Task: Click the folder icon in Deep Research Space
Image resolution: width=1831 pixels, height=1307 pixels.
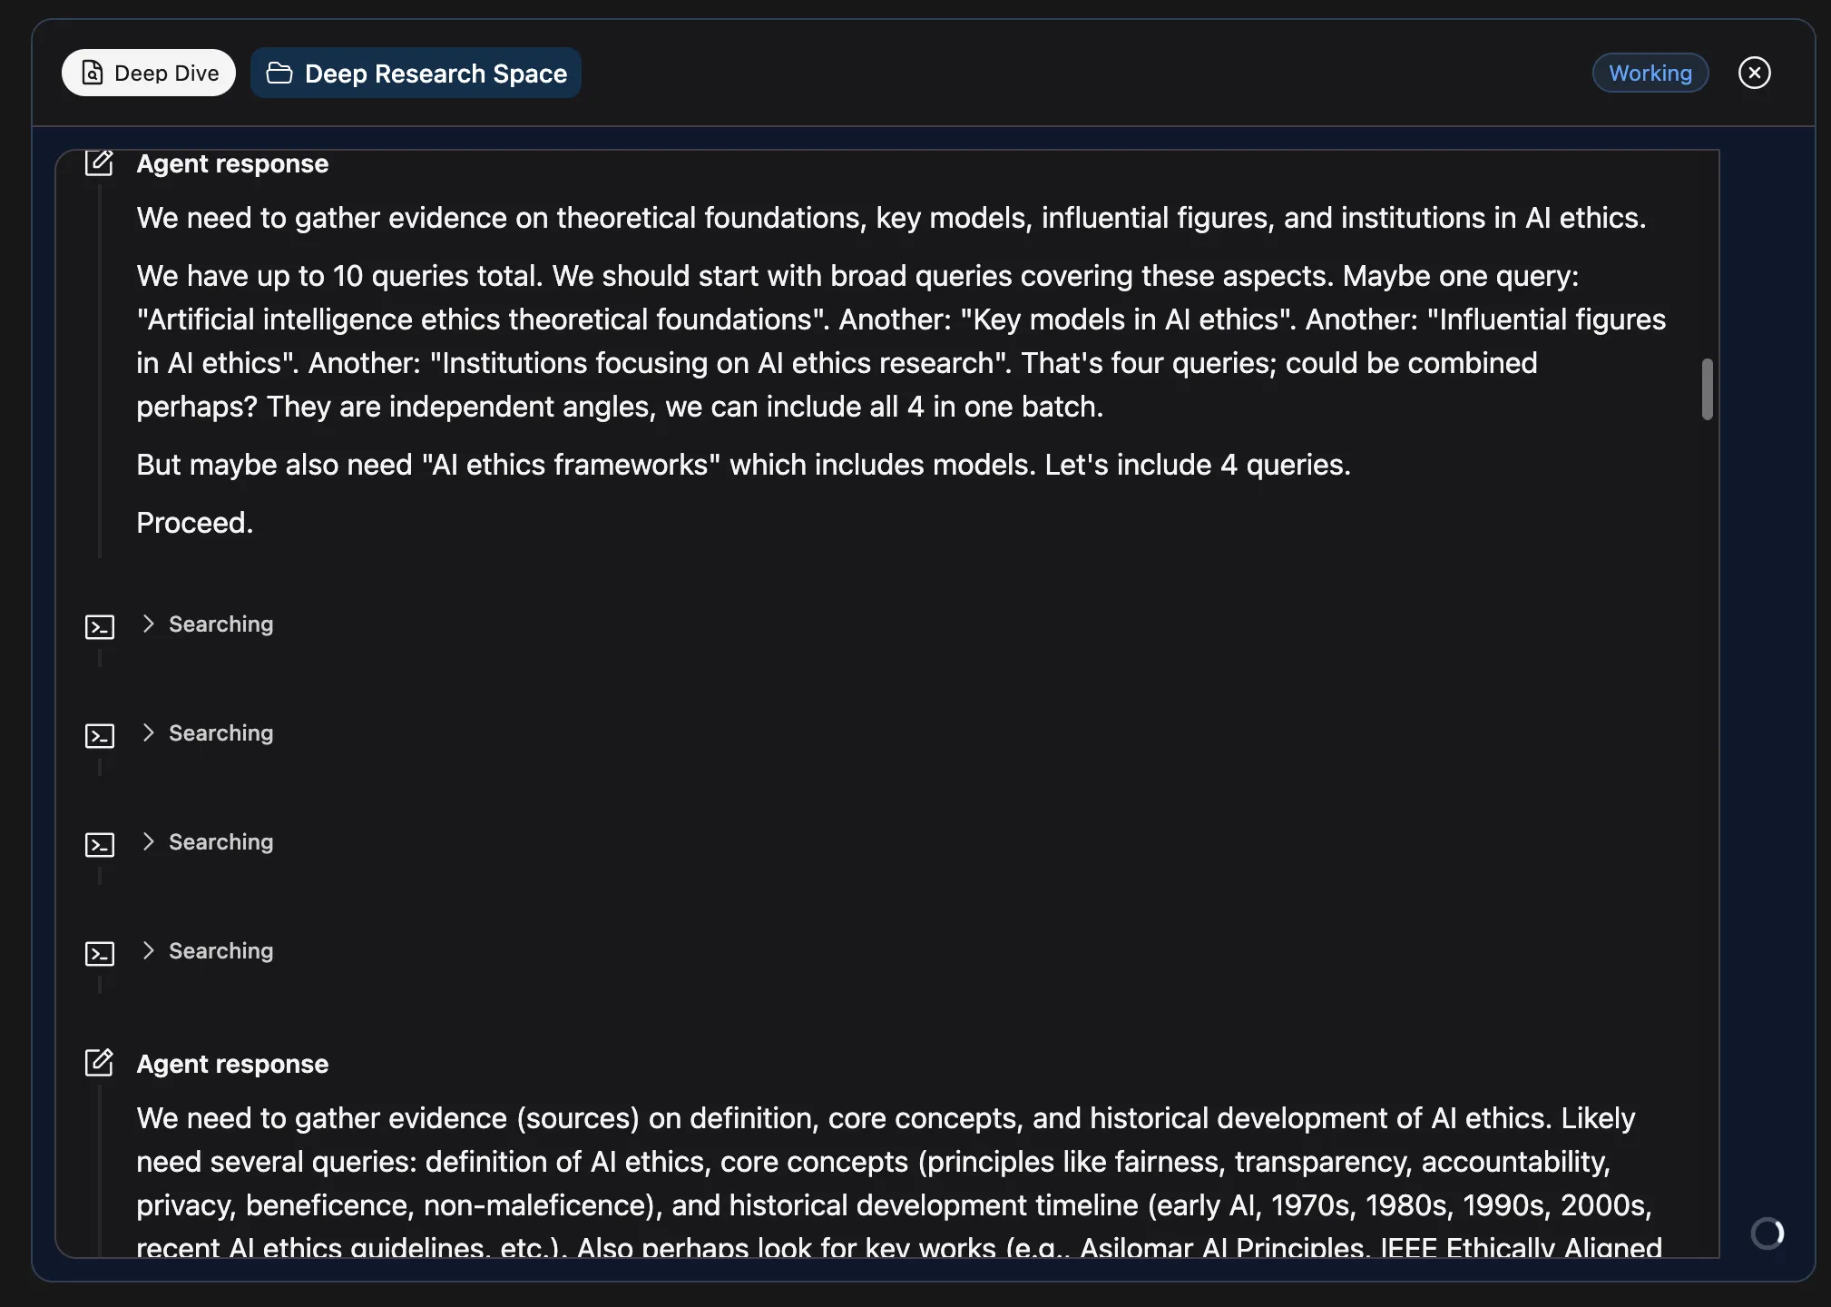Action: click(279, 73)
